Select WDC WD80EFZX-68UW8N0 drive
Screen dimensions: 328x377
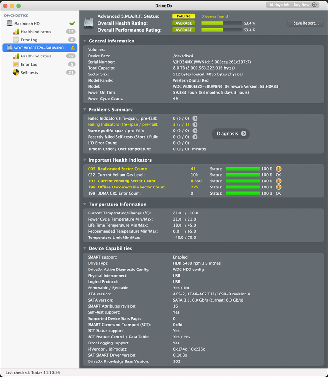(40, 48)
